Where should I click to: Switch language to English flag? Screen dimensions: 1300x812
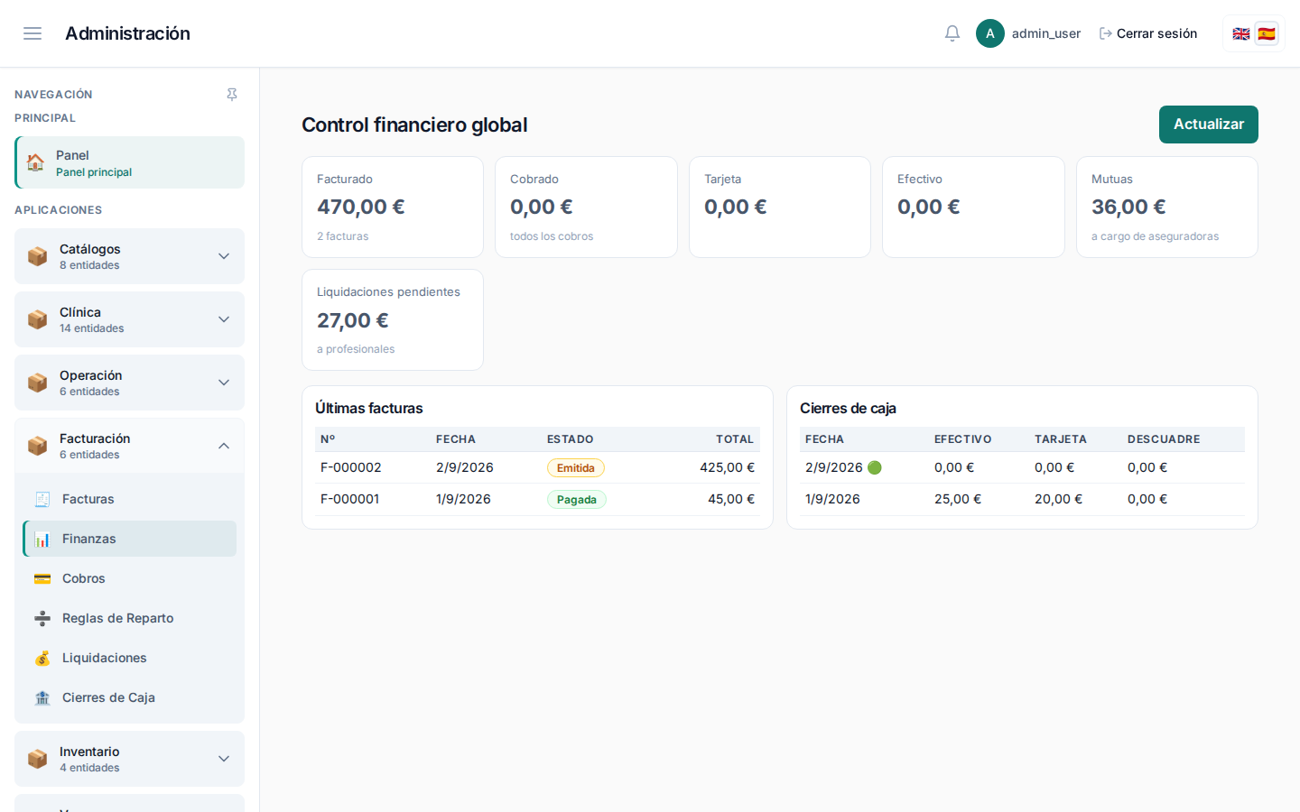click(x=1241, y=33)
